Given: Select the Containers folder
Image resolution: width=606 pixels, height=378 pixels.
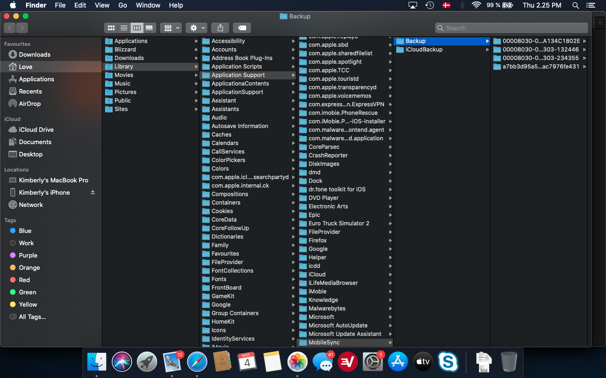Looking at the screenshot, I should pyautogui.click(x=248, y=203).
